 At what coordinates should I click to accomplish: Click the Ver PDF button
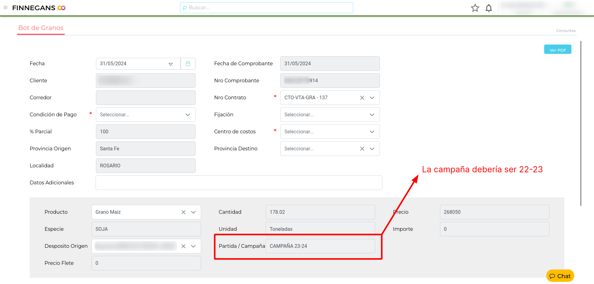(557, 50)
